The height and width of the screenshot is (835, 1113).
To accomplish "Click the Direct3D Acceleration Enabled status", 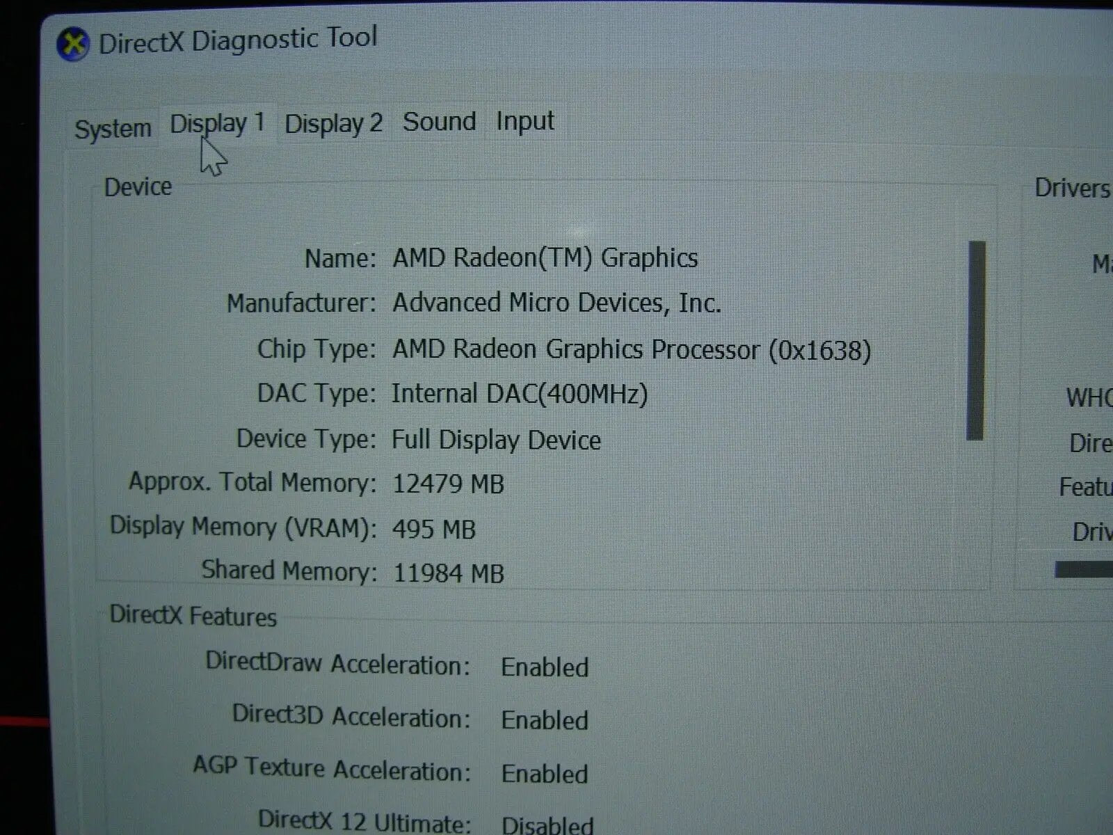I will 545,720.
